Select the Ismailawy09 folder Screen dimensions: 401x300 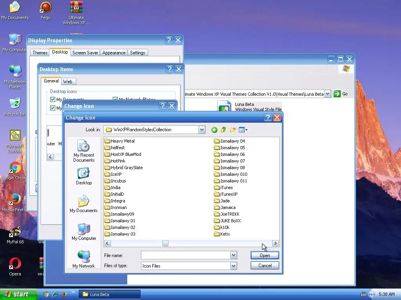coord(119,214)
